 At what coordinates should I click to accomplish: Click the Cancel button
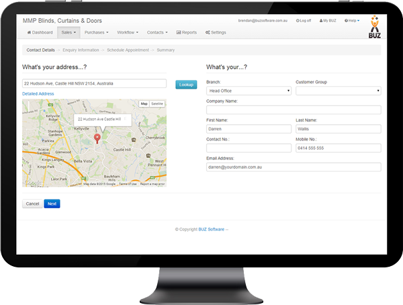(32, 204)
